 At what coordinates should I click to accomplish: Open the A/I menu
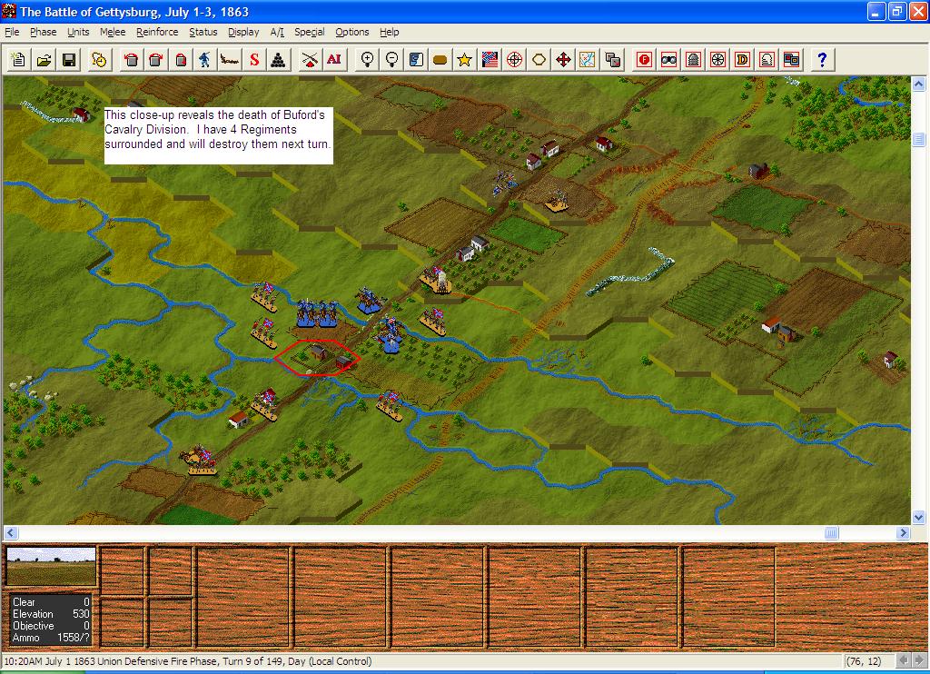pyautogui.click(x=277, y=32)
